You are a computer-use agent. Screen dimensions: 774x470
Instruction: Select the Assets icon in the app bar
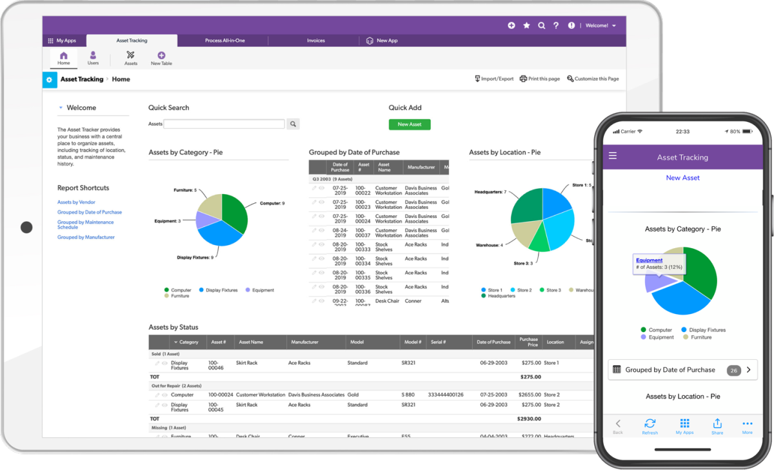[x=130, y=57]
